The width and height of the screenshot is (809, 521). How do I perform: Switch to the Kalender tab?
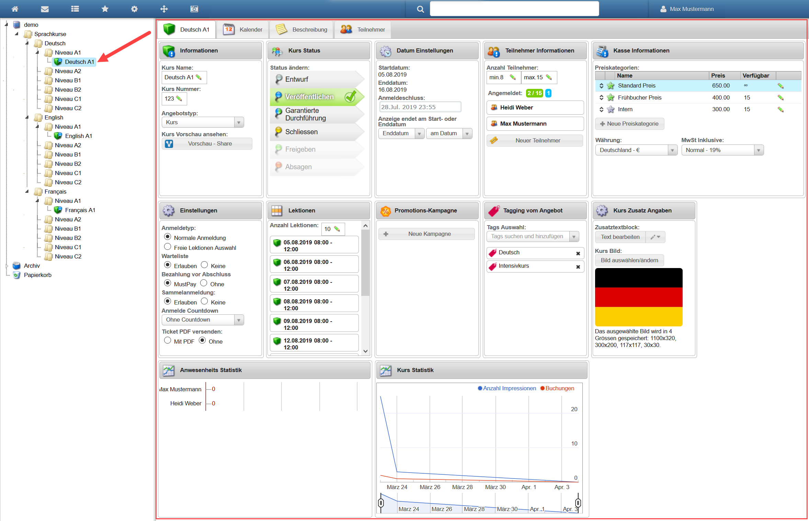point(243,30)
